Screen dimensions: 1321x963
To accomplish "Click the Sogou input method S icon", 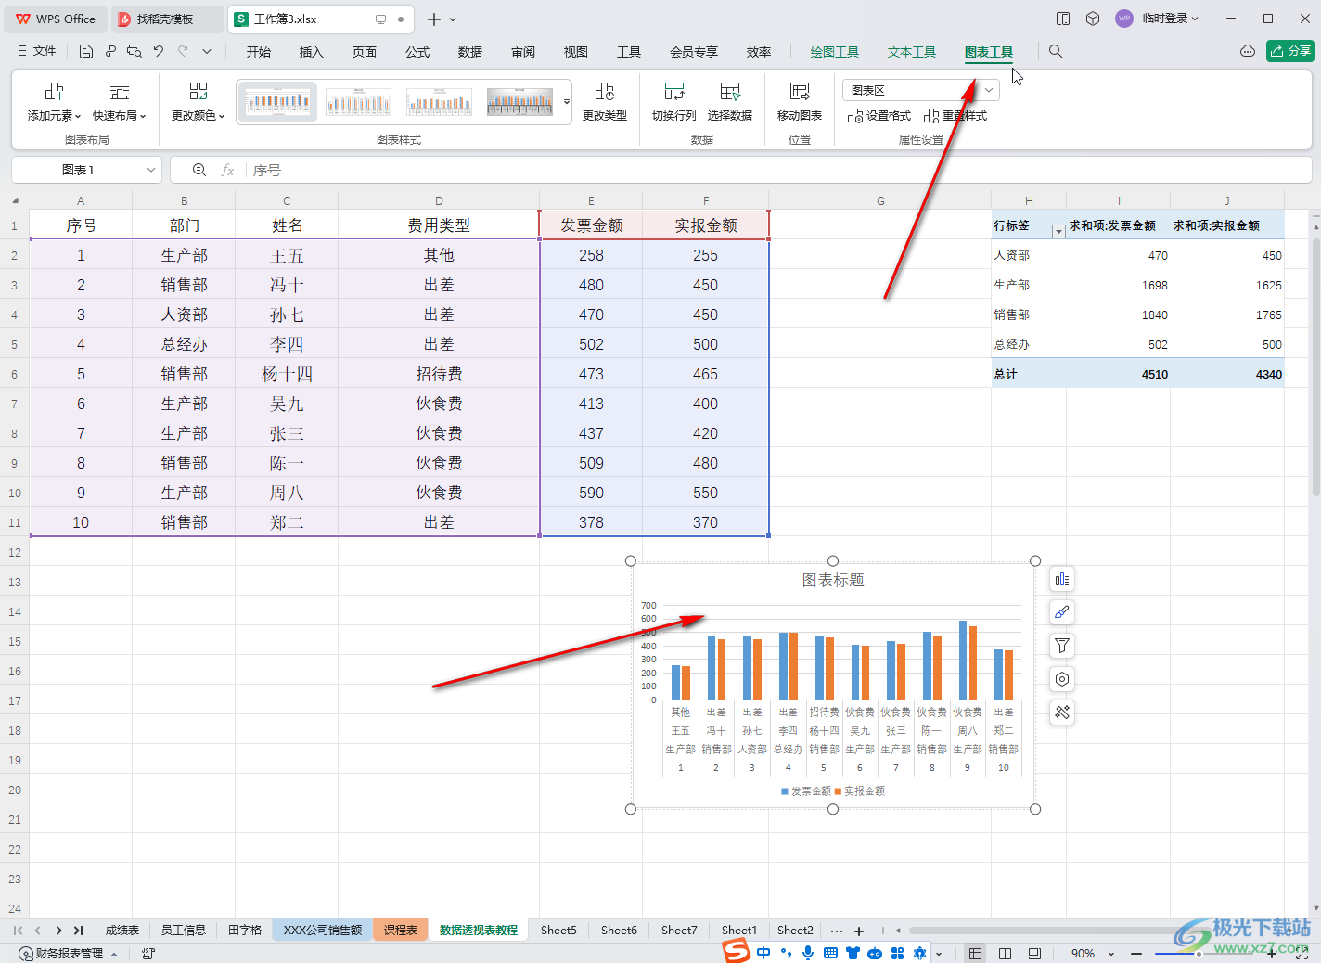I will [x=737, y=951].
